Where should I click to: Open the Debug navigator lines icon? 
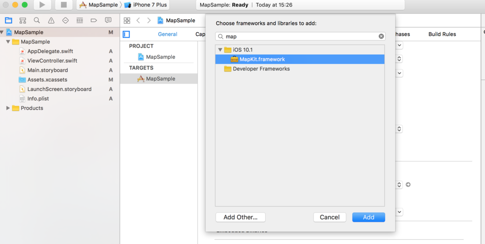point(80,21)
